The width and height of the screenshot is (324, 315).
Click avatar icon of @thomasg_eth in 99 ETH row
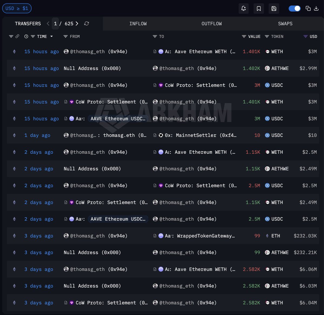tap(66, 236)
